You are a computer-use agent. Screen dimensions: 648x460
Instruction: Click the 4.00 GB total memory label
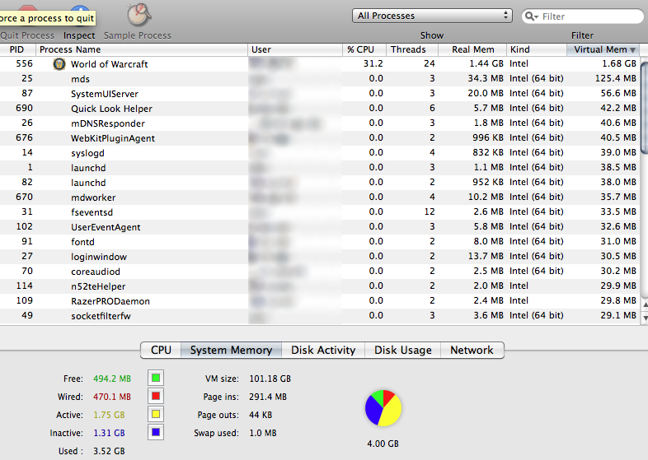pos(383,444)
